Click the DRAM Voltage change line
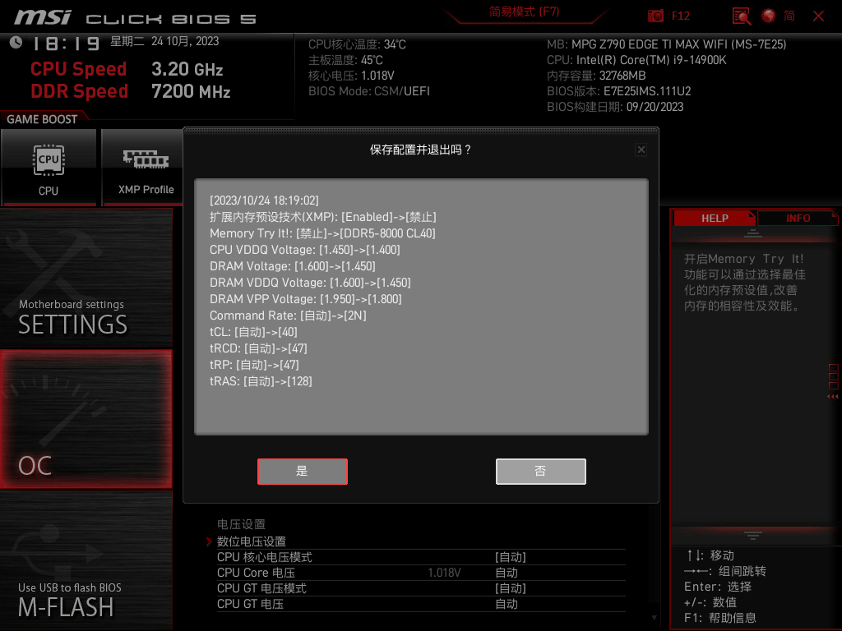The height and width of the screenshot is (631, 842). tap(293, 266)
